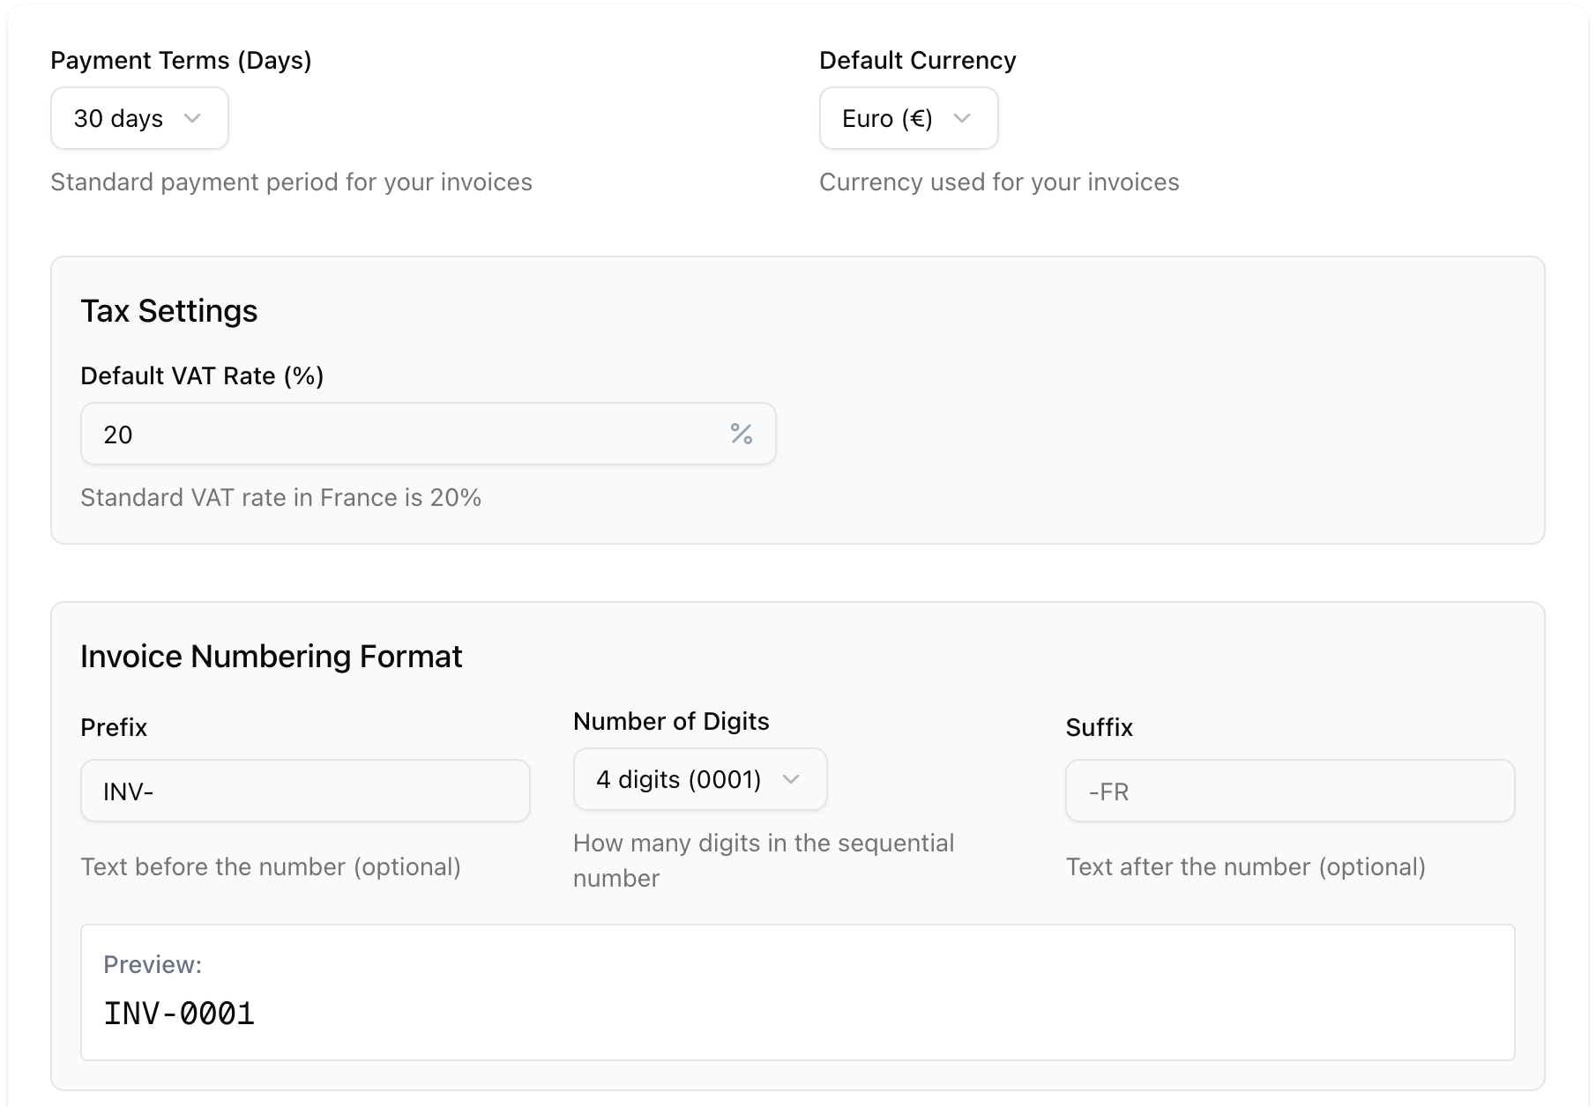
Task: Click 'Standard VAT rate in France is 20%' hint
Action: coord(281,498)
